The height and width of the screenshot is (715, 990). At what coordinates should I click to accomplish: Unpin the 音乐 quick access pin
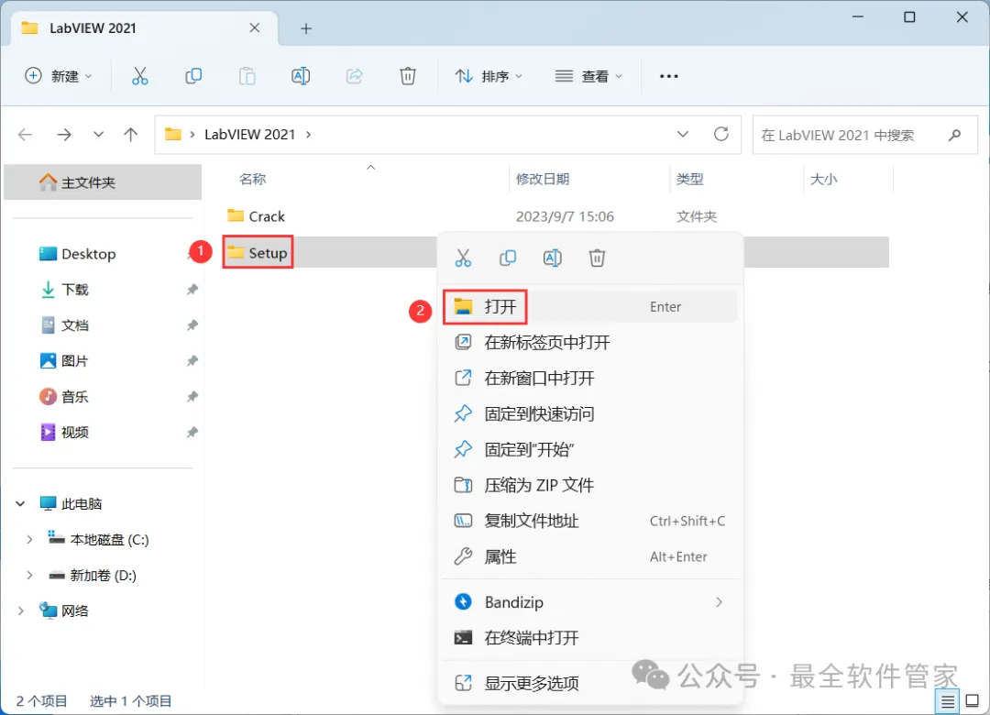[192, 397]
